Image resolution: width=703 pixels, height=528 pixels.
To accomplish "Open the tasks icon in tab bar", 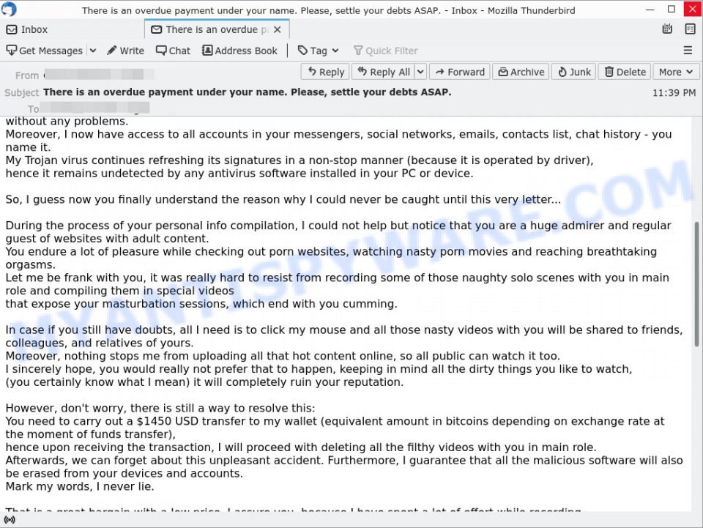I will pyautogui.click(x=690, y=29).
